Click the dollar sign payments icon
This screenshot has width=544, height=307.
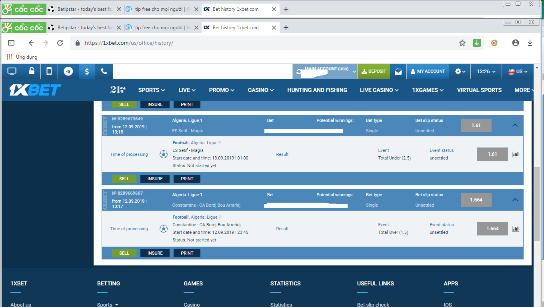(x=87, y=72)
